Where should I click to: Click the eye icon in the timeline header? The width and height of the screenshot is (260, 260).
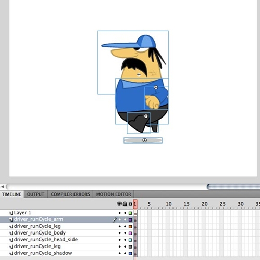(x=119, y=204)
